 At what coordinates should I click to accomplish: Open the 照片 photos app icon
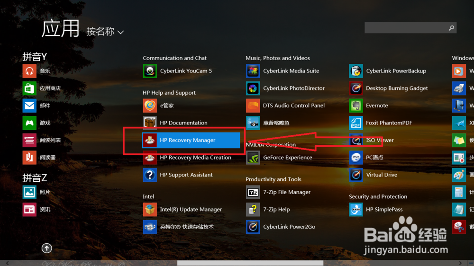tap(29, 192)
